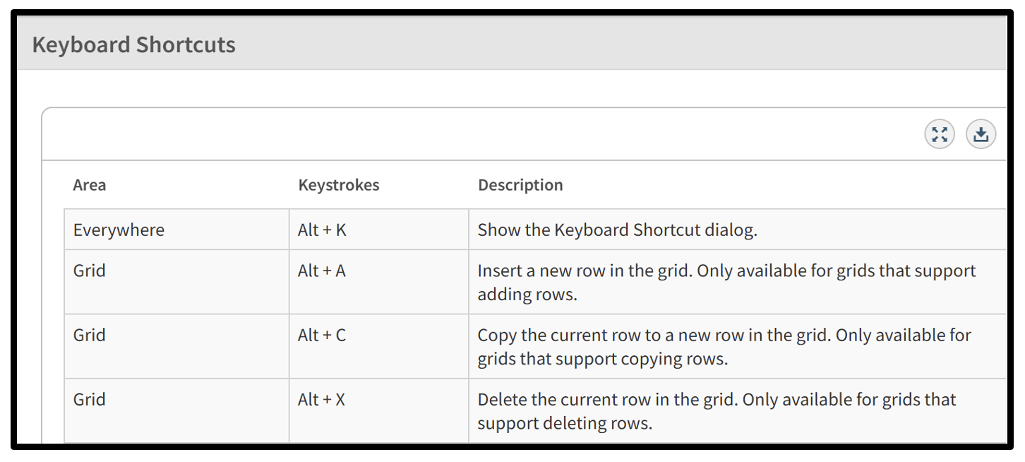Click the Grid cell beside Alt + X

pyautogui.click(x=176, y=410)
